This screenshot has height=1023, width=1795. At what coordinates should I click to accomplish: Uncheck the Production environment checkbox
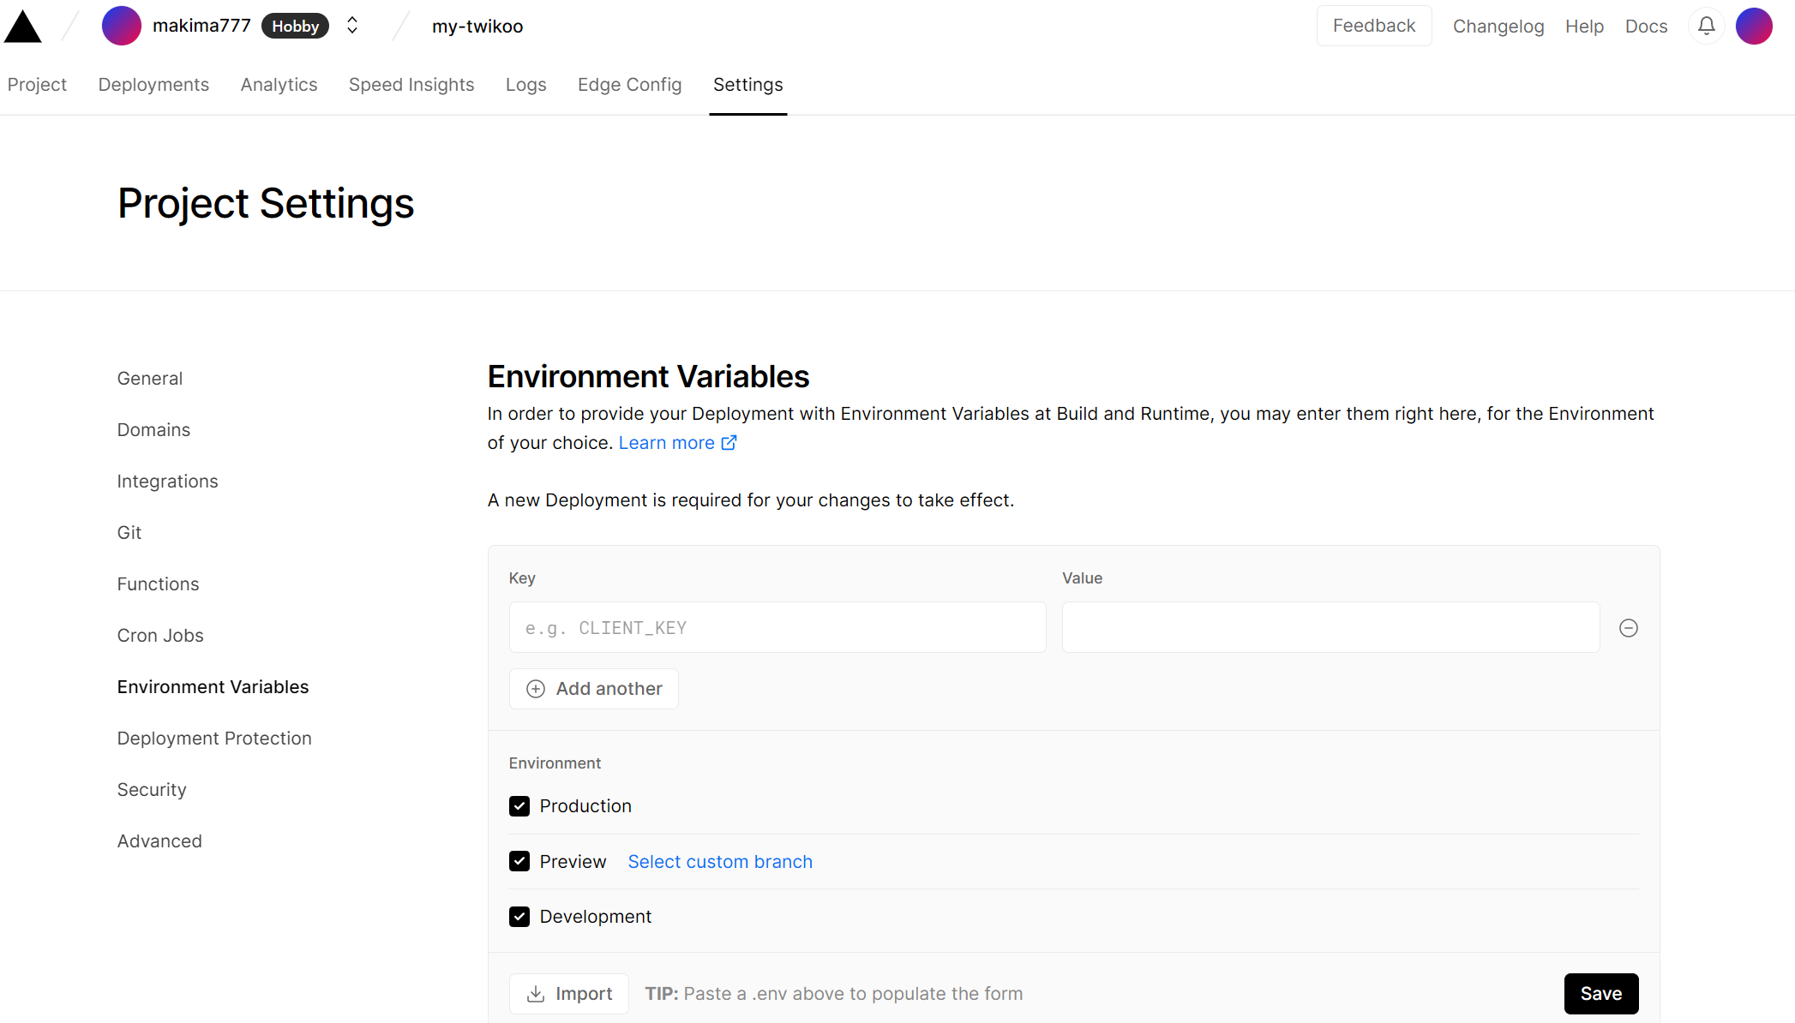coord(519,806)
